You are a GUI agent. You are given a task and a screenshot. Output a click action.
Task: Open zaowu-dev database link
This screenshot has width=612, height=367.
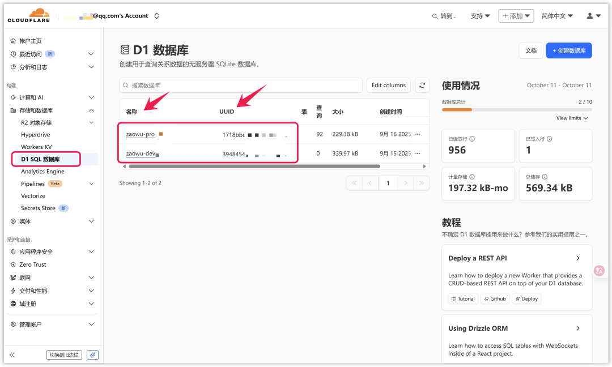[141, 154]
